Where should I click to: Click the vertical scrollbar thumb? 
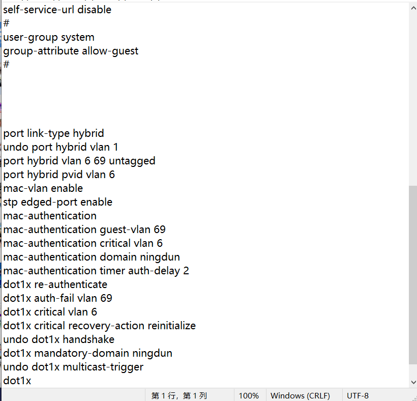(x=413, y=275)
